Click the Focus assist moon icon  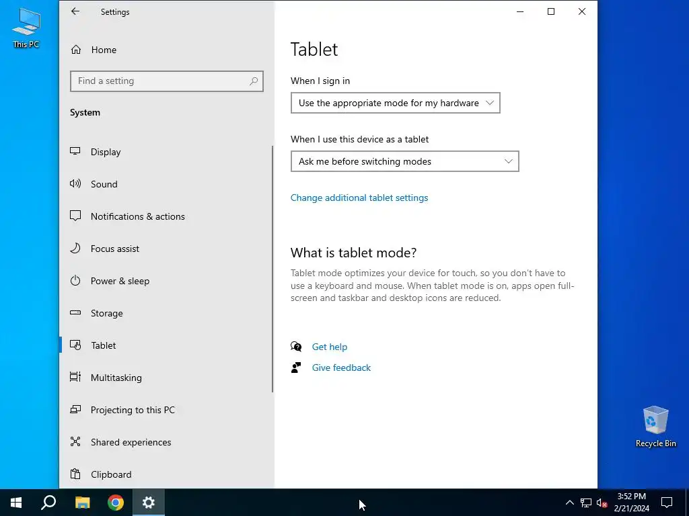[x=75, y=249]
